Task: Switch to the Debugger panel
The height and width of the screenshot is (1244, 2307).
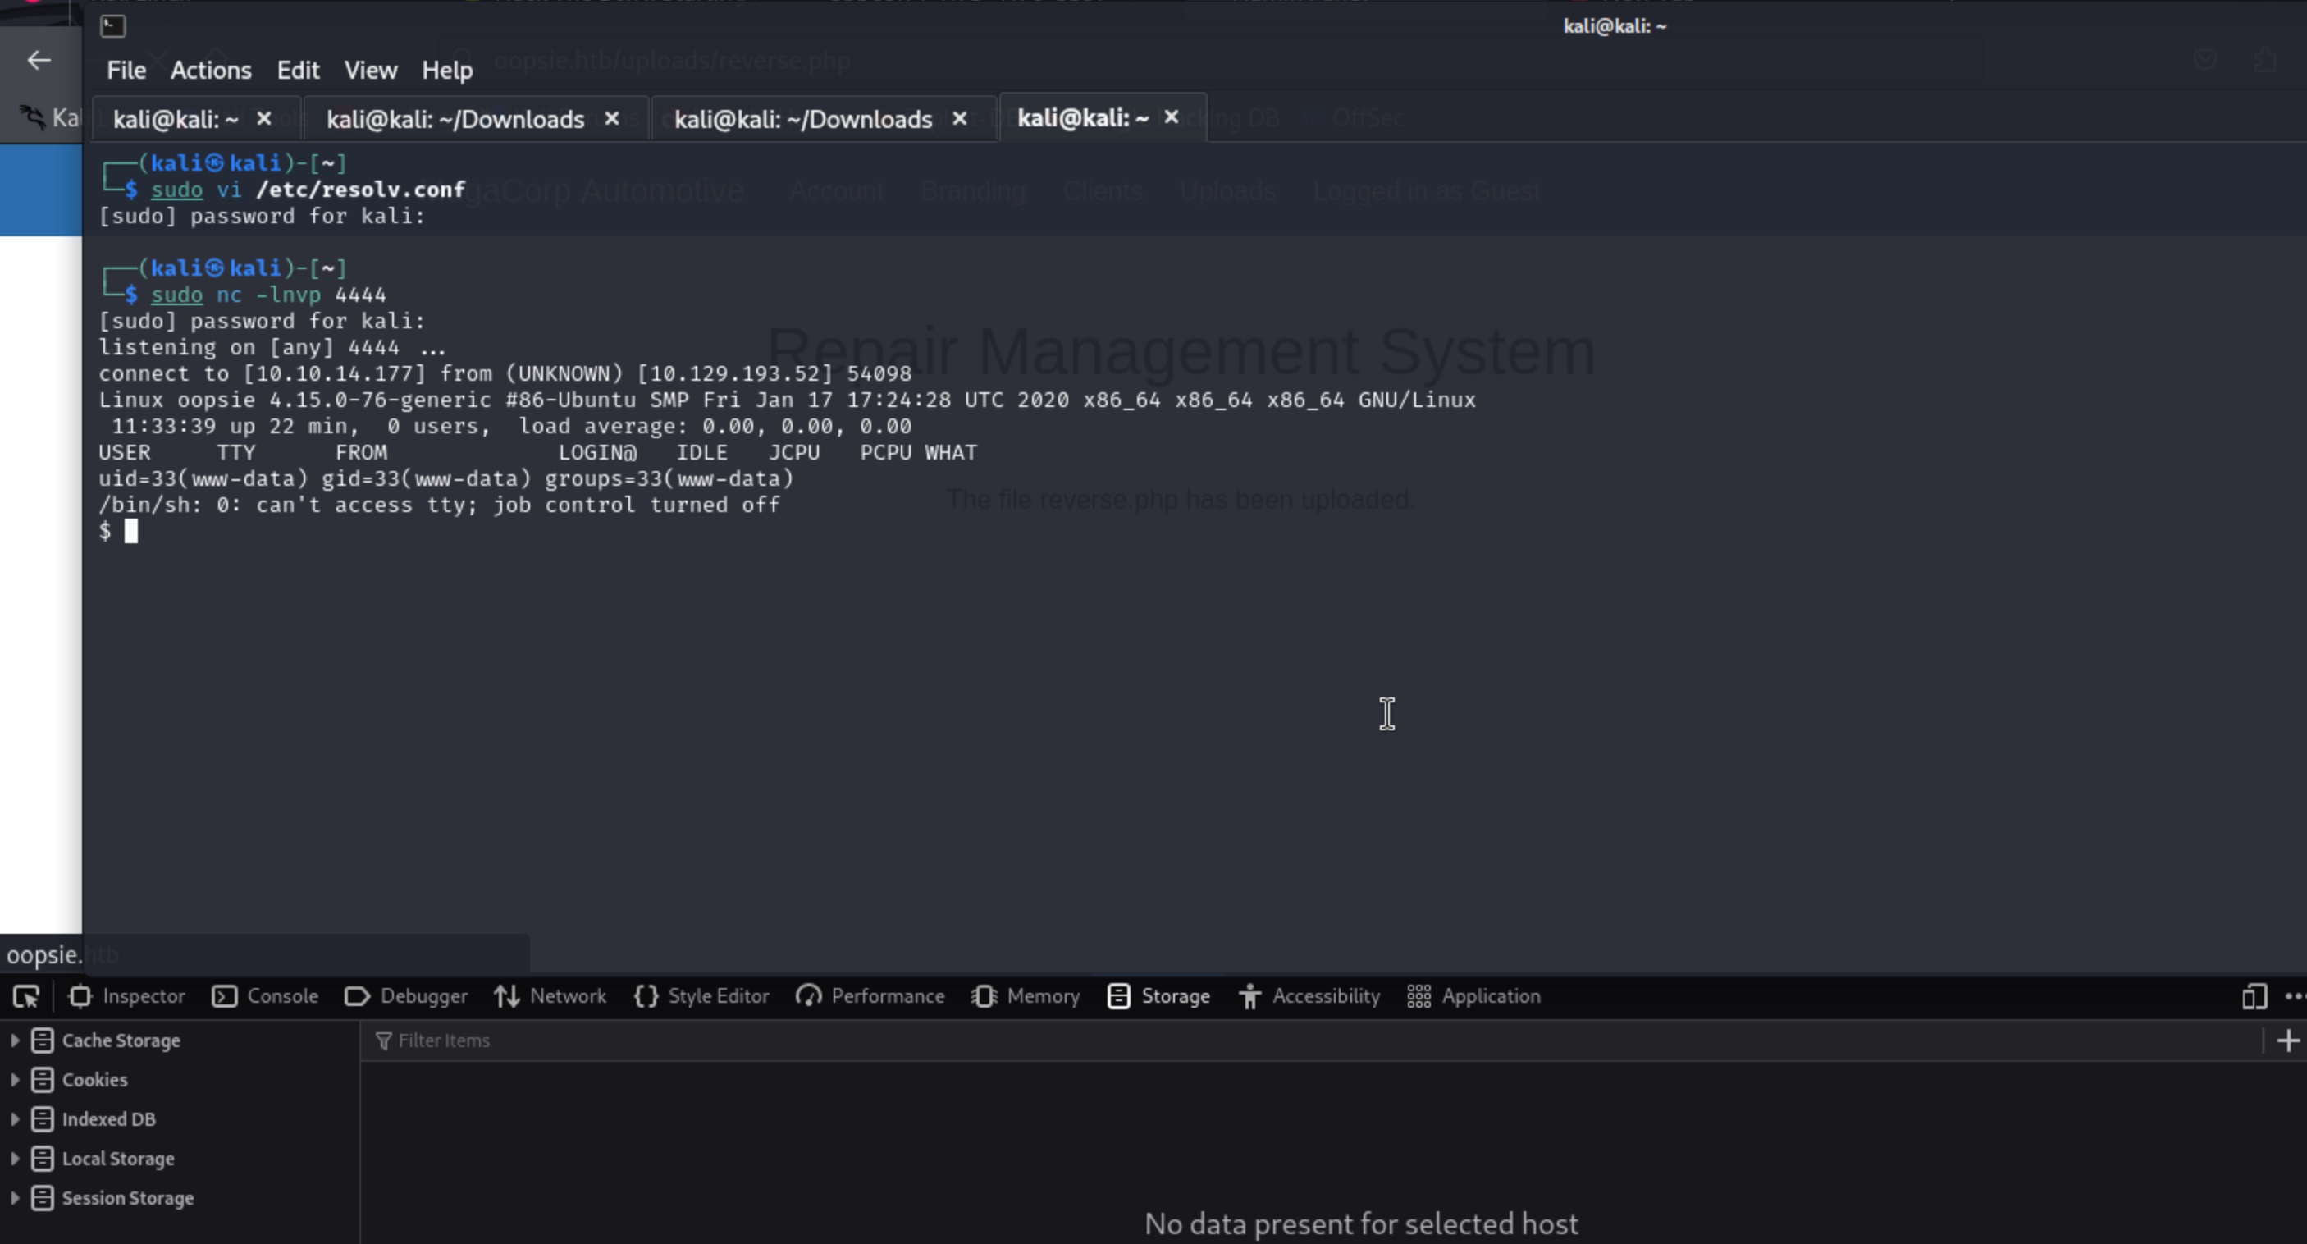Action: pyautogui.click(x=407, y=997)
